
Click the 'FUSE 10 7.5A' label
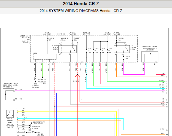(x=65, y=39)
